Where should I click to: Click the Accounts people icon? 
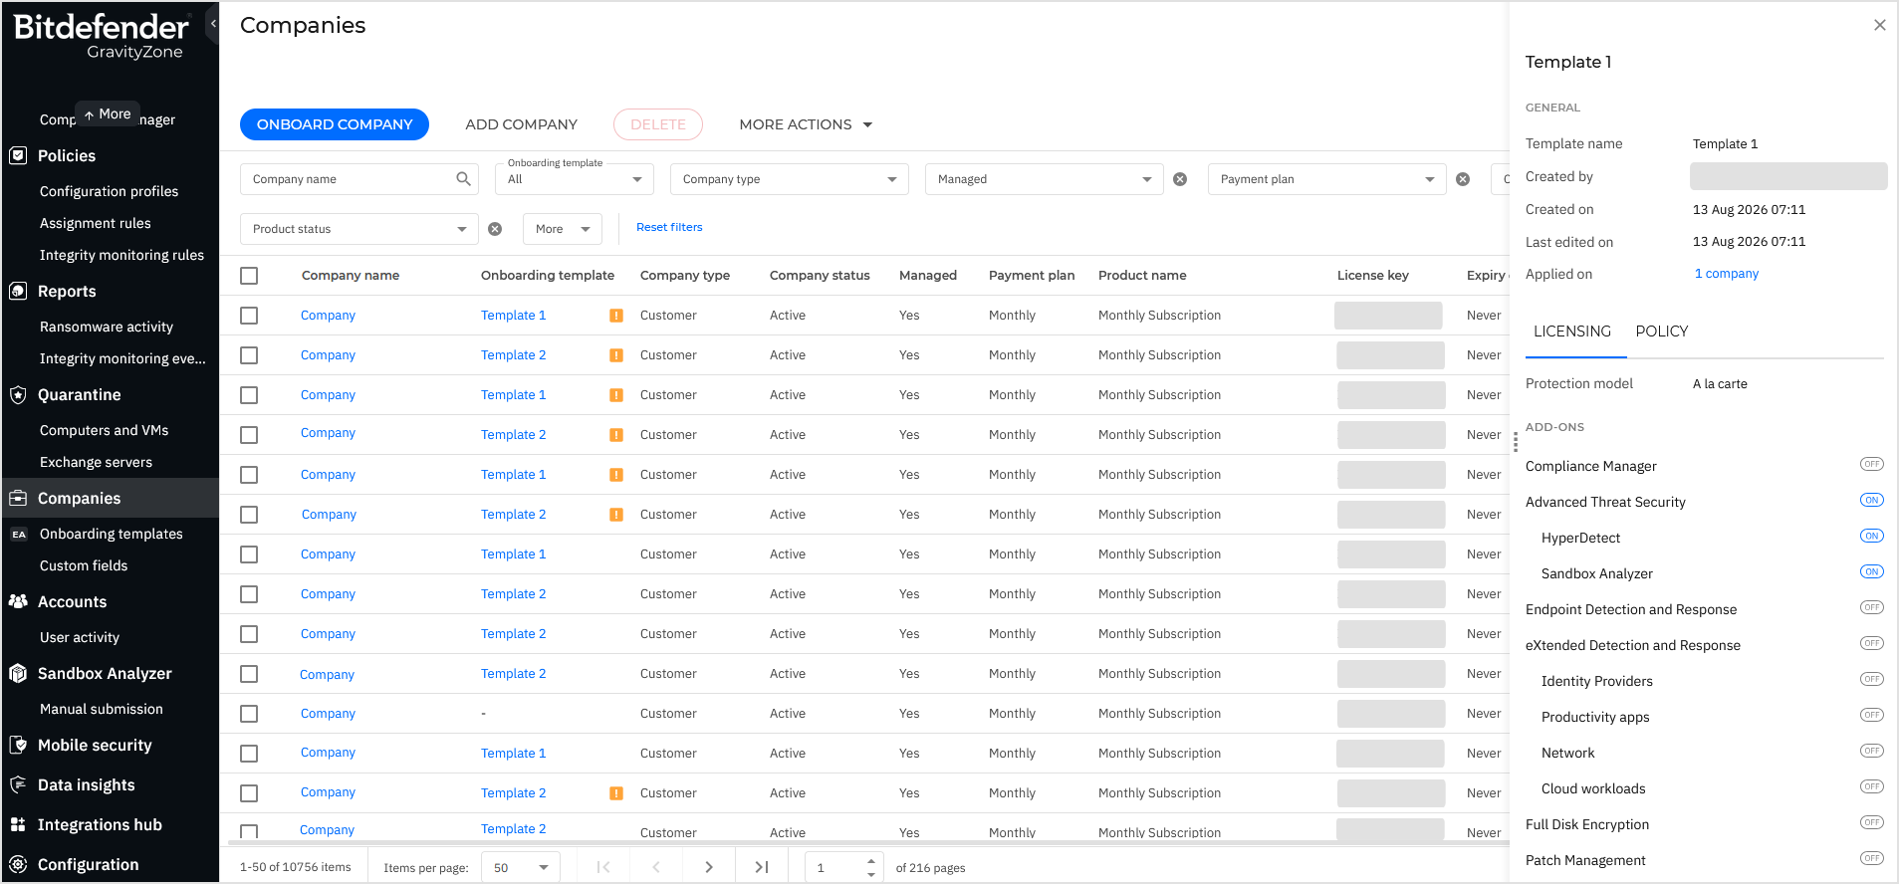(x=18, y=601)
